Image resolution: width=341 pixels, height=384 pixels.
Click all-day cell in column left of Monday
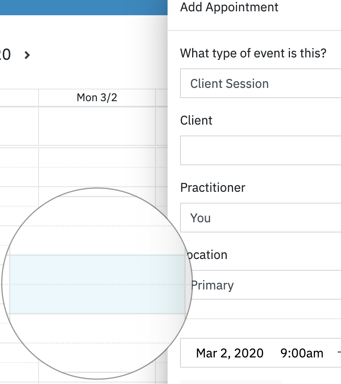(x=19, y=126)
